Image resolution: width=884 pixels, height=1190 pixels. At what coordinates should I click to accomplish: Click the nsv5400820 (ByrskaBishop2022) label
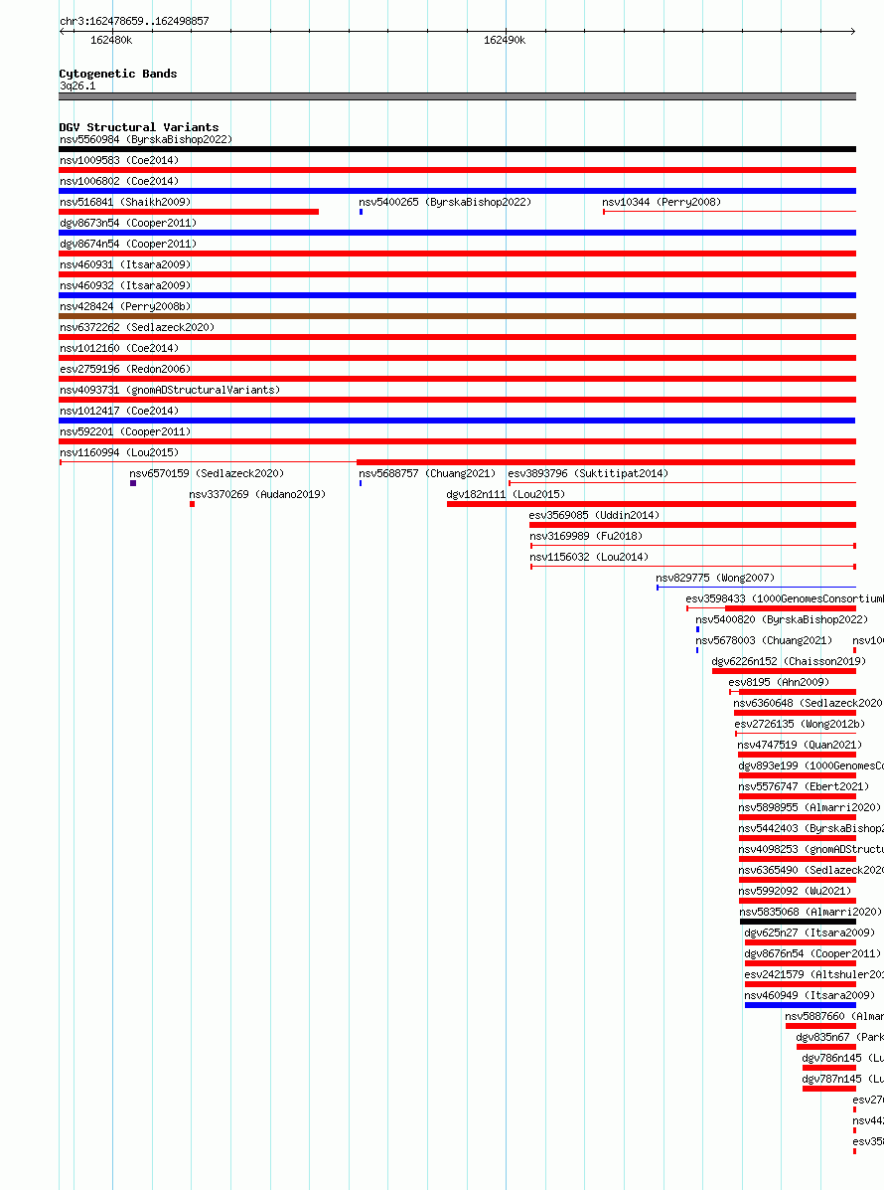(782, 619)
